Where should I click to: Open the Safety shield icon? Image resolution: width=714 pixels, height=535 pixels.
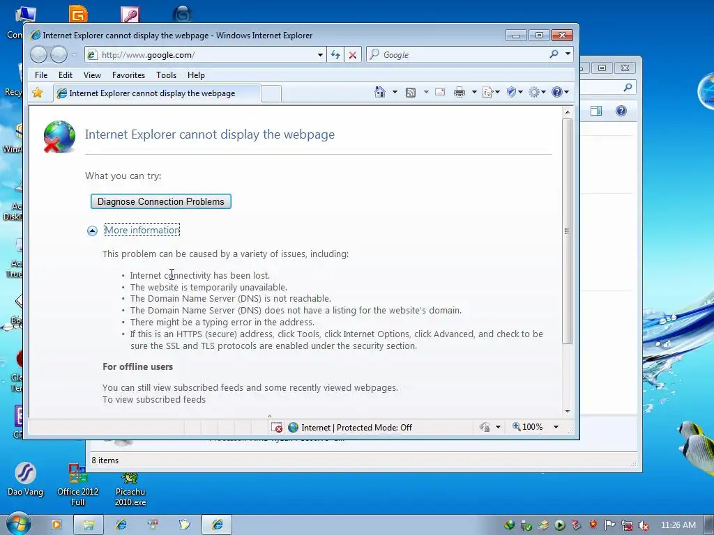click(x=511, y=93)
